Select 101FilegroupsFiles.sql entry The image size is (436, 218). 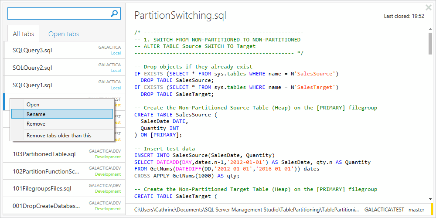[x=42, y=189]
